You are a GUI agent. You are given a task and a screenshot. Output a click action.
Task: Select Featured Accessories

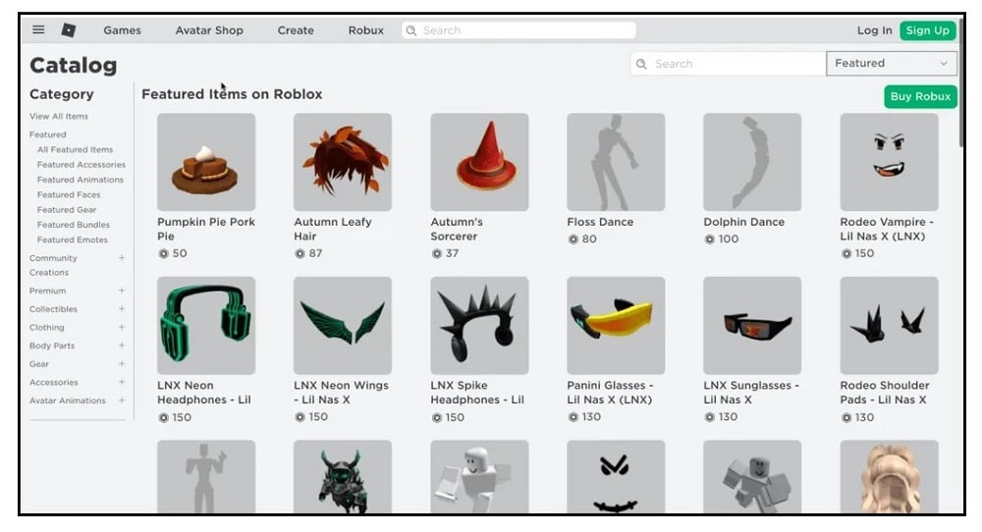point(82,164)
